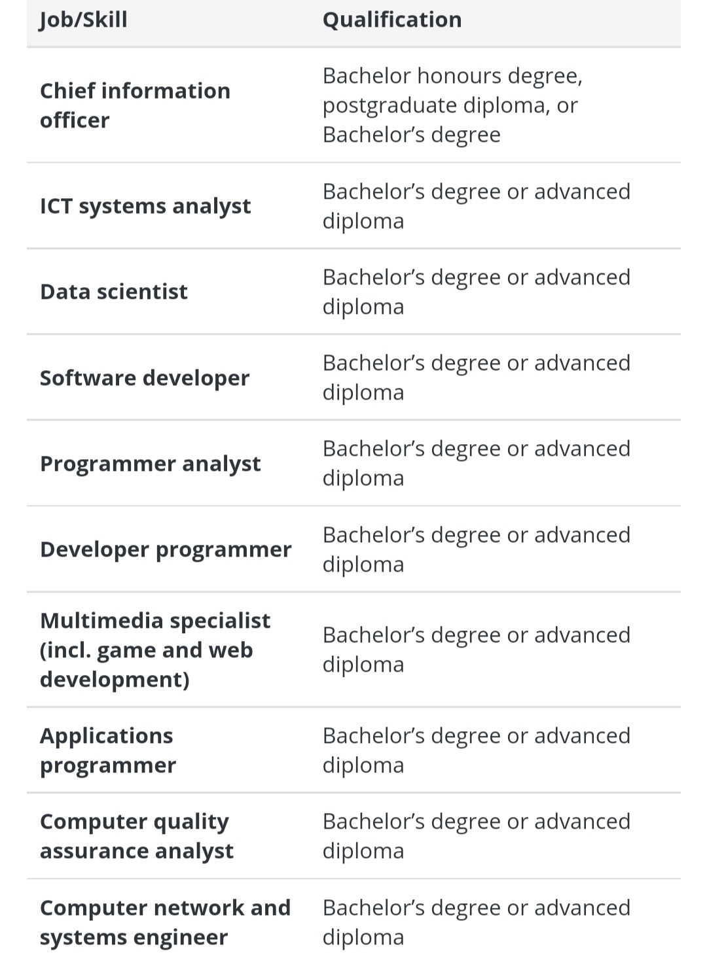Click the Bachelor honours degree qualification text

coord(452,105)
